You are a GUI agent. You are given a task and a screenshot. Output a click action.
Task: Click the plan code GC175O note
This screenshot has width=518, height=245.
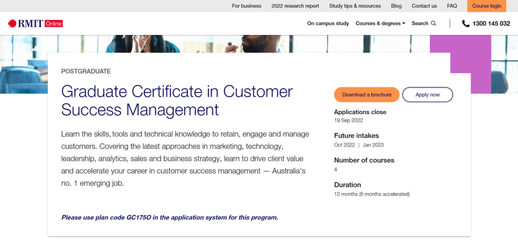click(x=170, y=218)
